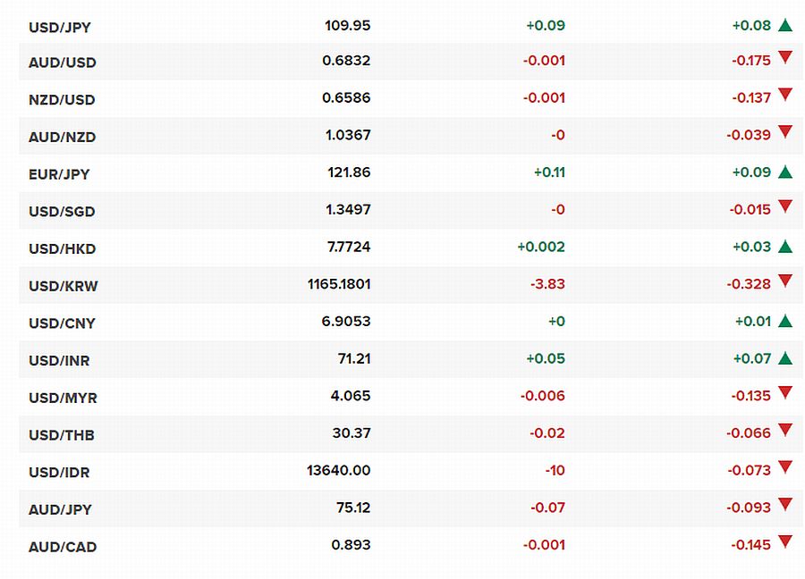Click the green up arrow for USD/INR

pos(785,358)
